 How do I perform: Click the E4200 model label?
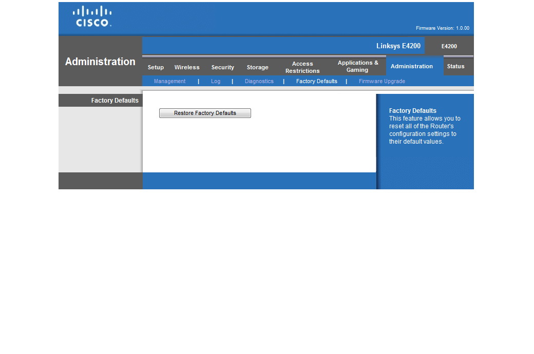coord(449,46)
